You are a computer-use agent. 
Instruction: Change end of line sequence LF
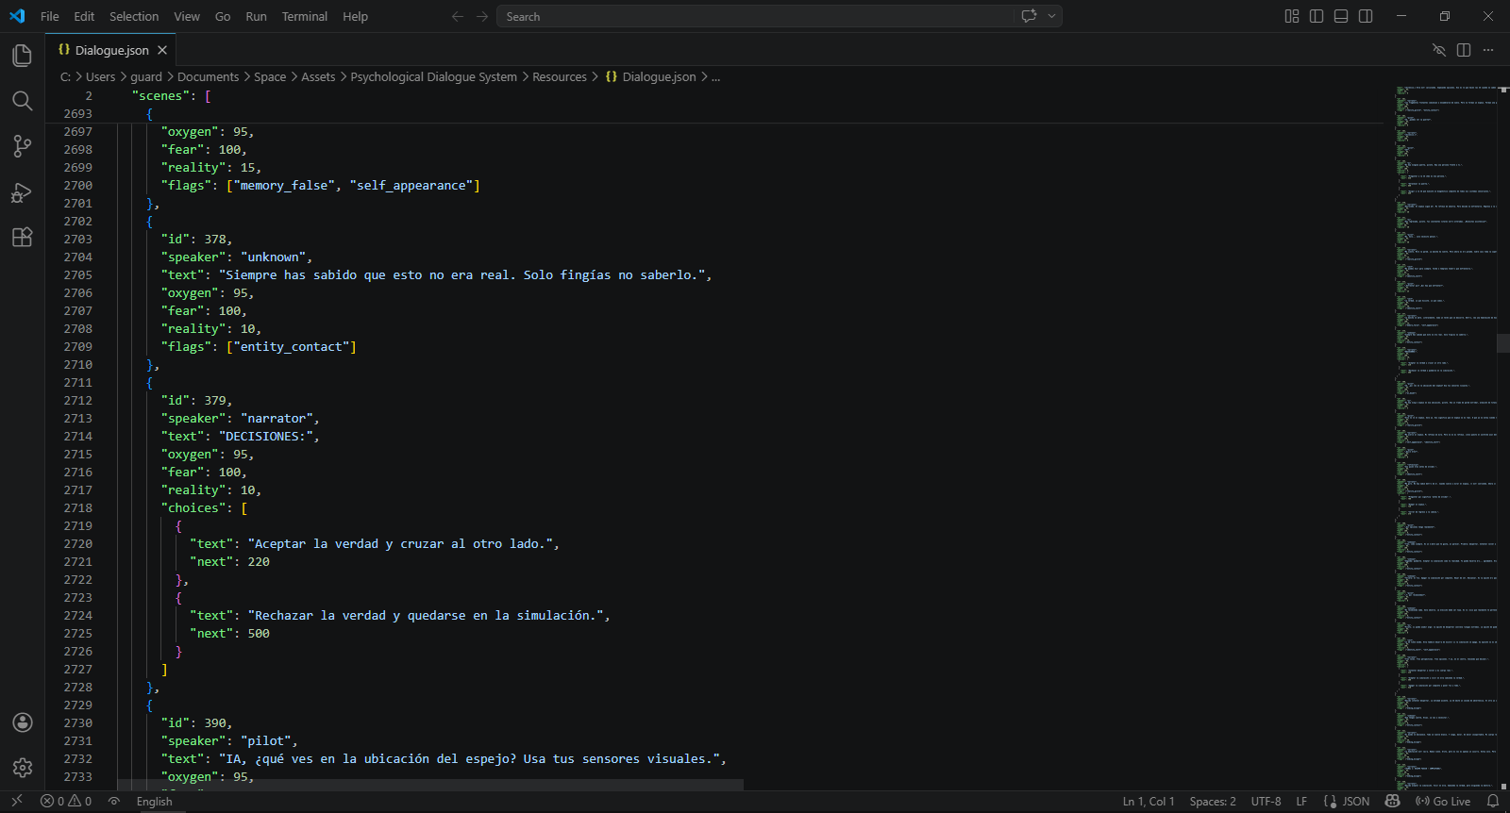[1301, 802]
